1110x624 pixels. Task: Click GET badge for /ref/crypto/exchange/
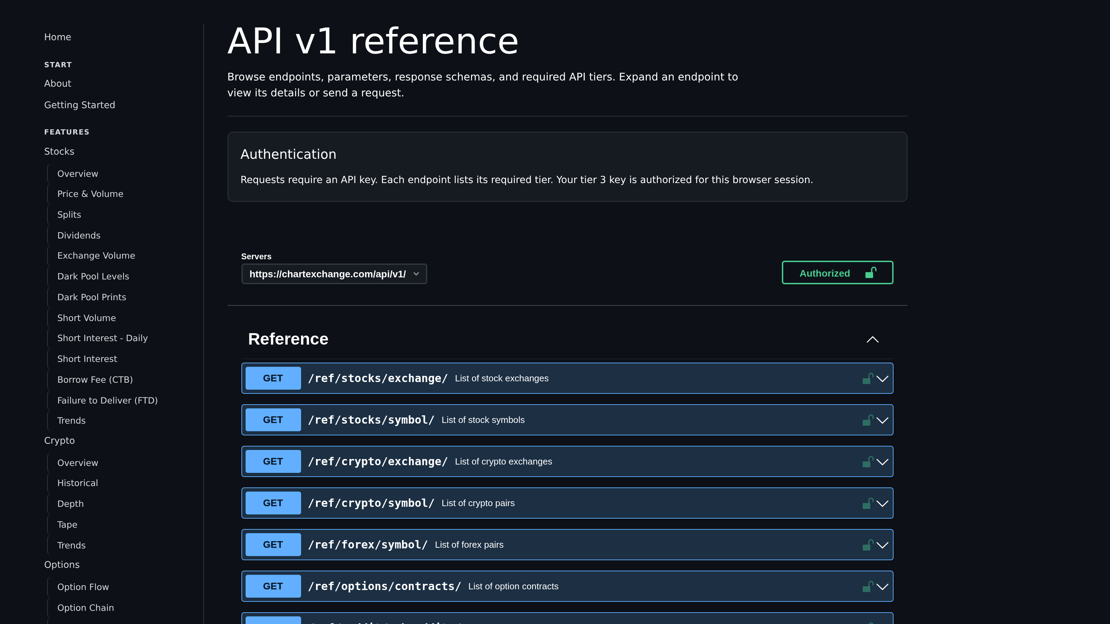[273, 461]
